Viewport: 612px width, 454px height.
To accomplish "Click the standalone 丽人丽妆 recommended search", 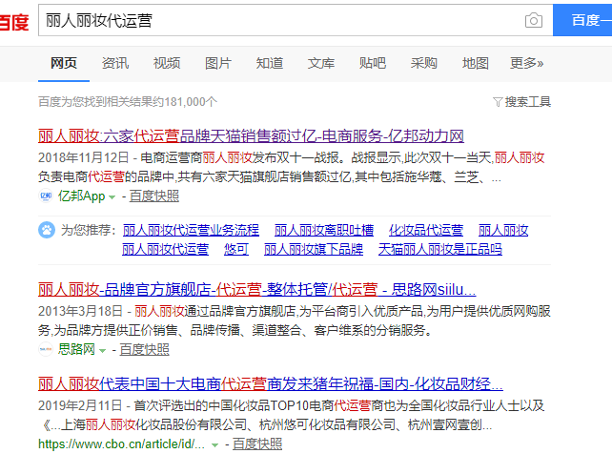I will [x=503, y=230].
